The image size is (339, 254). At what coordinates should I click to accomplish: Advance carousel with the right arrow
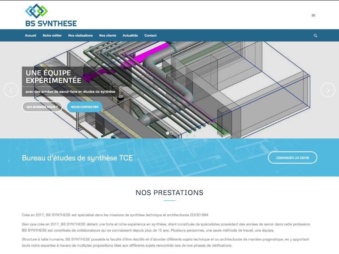point(328,90)
